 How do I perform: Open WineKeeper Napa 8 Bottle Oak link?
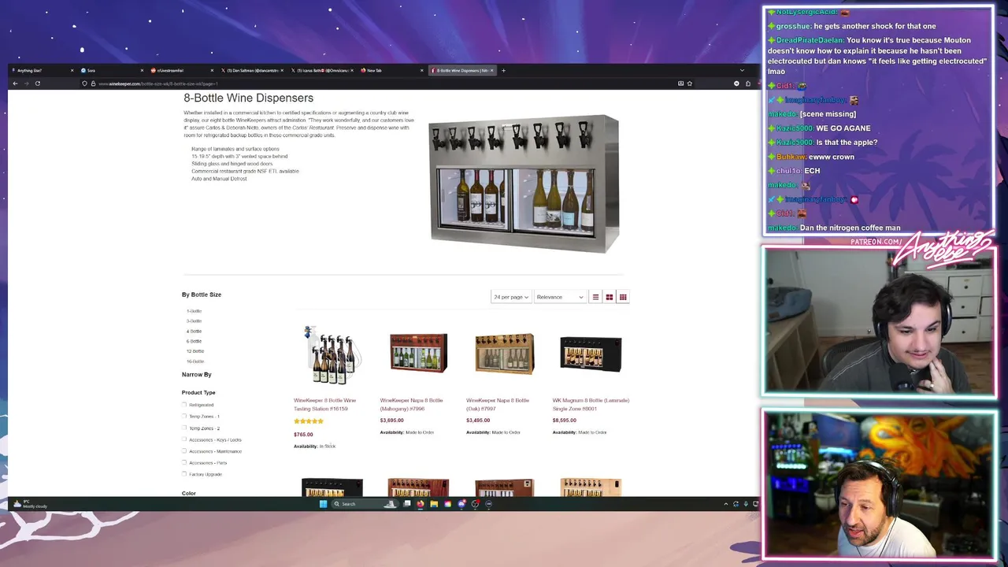click(498, 404)
